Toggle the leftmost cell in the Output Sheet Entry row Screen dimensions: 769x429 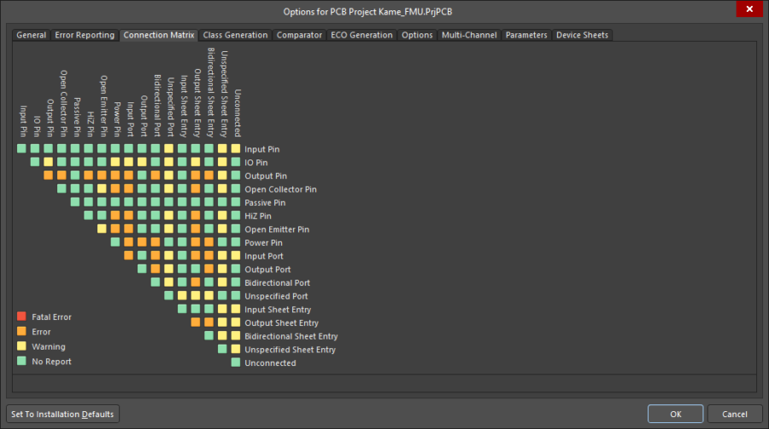tap(196, 322)
